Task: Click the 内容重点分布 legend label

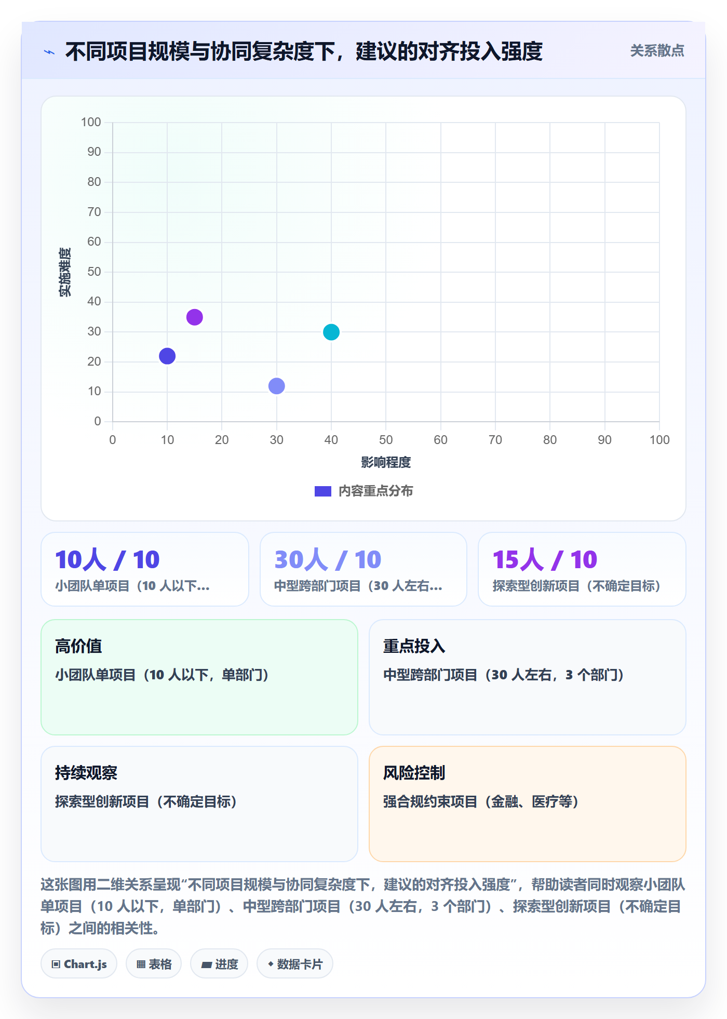Action: 375,491
